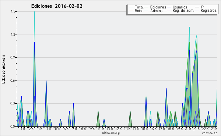The width and height of the screenshot is (221, 136).
Task: Click the wikiscan.org caption
Action: pyautogui.click(x=110, y=133)
